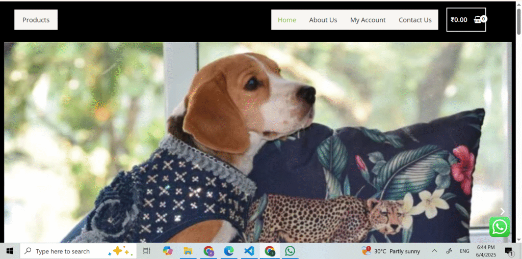Image resolution: width=522 pixels, height=259 pixels.
Task: Click the WhatsApp chat floating button
Action: point(499,227)
